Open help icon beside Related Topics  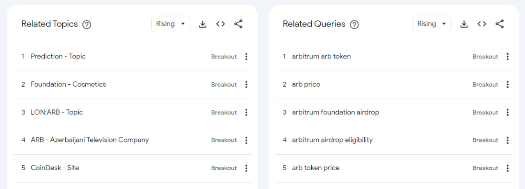(87, 25)
